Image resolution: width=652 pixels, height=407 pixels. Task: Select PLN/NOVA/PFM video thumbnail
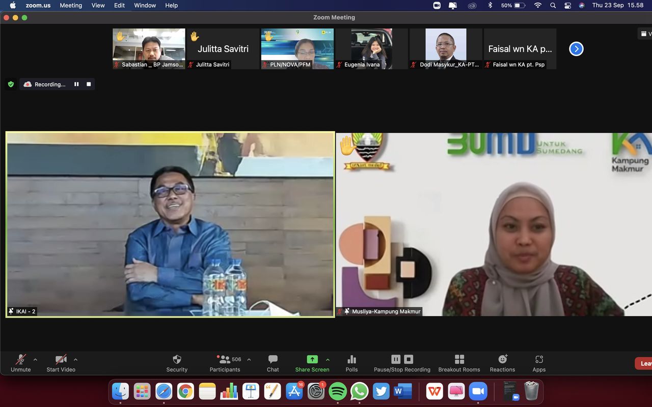point(297,49)
